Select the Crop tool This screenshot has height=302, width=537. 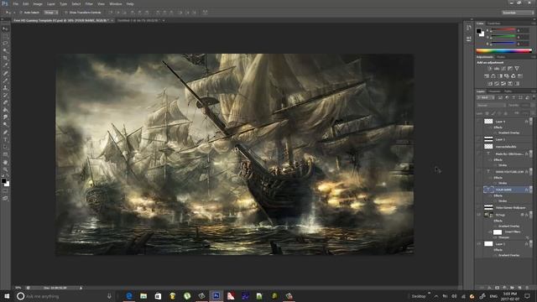tap(5, 58)
